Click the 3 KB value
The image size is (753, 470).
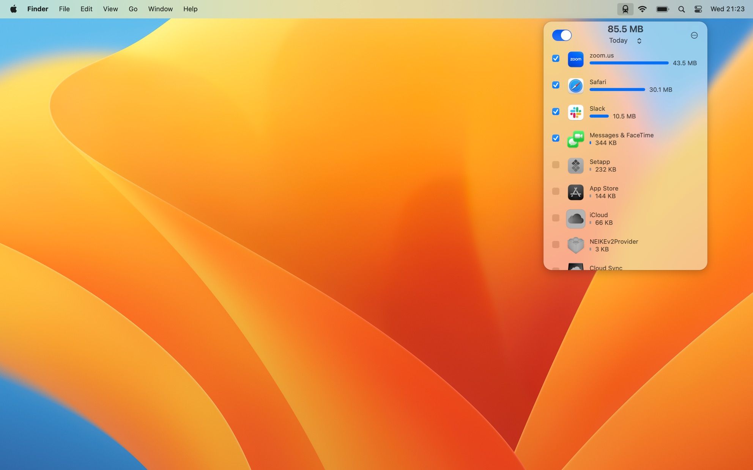click(x=602, y=249)
